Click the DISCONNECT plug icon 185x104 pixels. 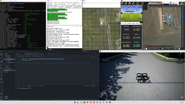point(182,3)
